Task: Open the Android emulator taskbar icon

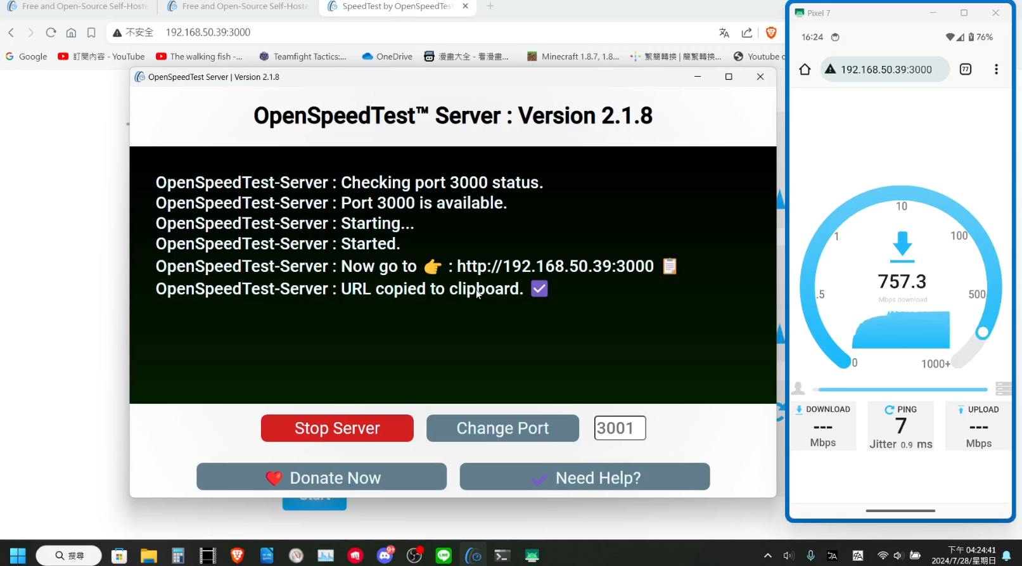Action: point(532,556)
